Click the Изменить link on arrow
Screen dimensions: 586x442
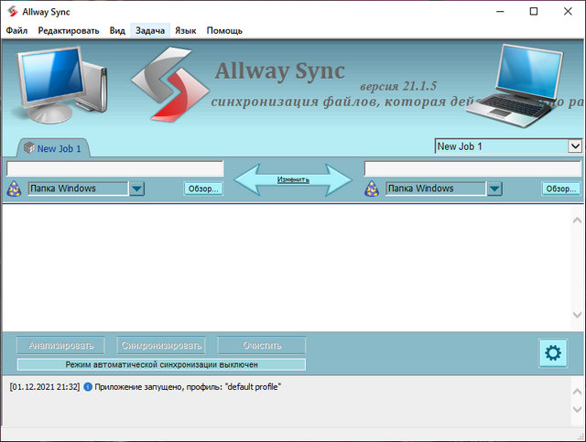click(x=293, y=179)
